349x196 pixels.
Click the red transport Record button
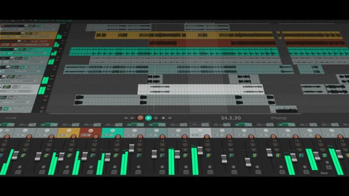[140, 118]
